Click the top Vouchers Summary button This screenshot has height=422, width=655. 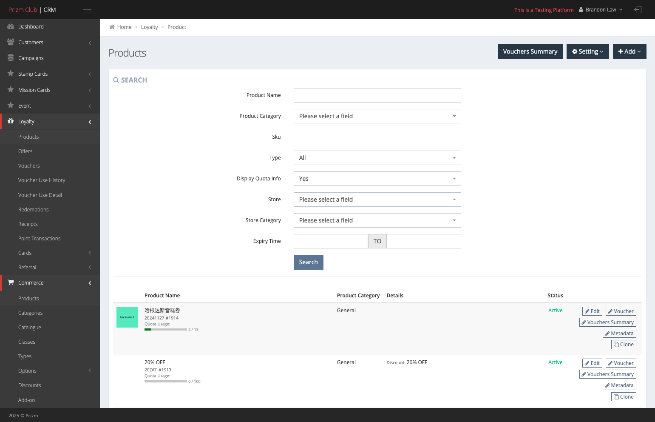(x=530, y=51)
